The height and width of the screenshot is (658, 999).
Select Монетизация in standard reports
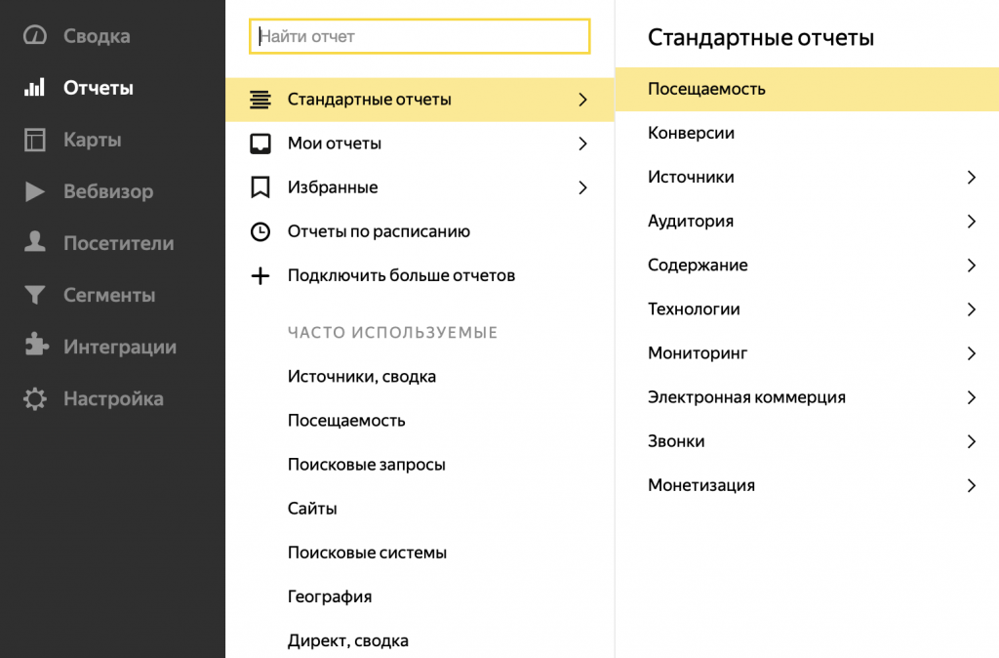click(701, 485)
